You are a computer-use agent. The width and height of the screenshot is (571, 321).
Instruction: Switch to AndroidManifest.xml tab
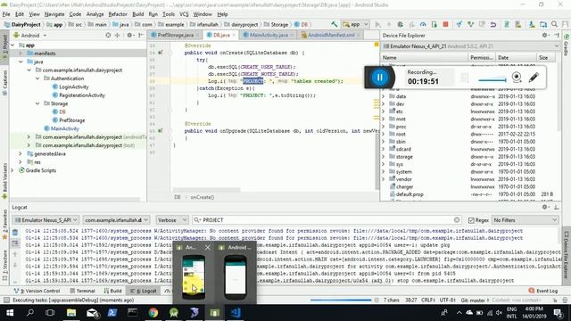click(331, 35)
